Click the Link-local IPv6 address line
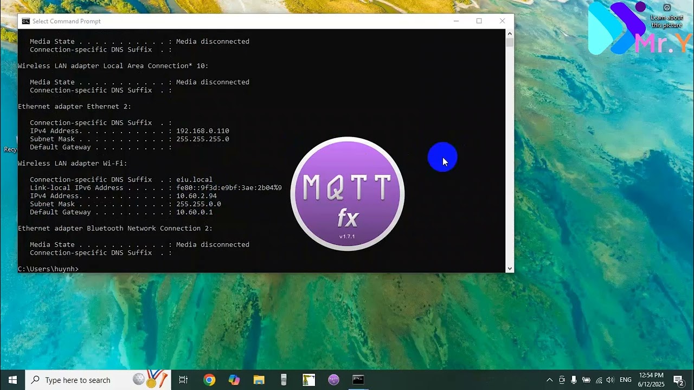 coord(156,188)
